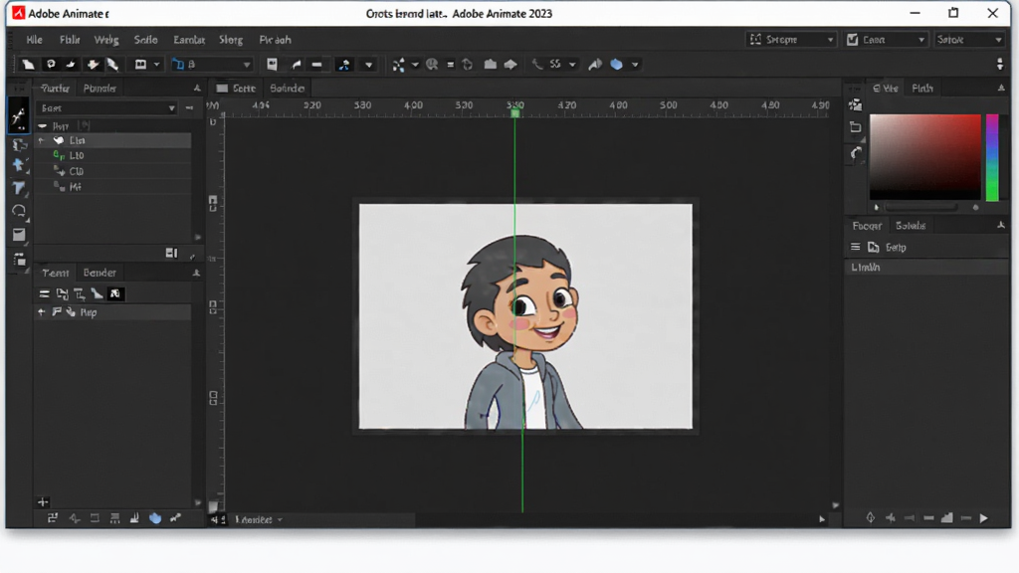Click the folder-shaped icon in the top toolbar

pyautogui.click(x=490, y=65)
